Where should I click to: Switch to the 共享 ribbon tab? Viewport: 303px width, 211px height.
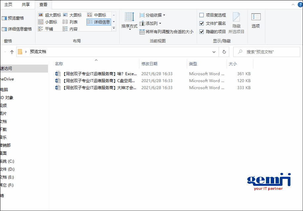[x=25, y=5]
